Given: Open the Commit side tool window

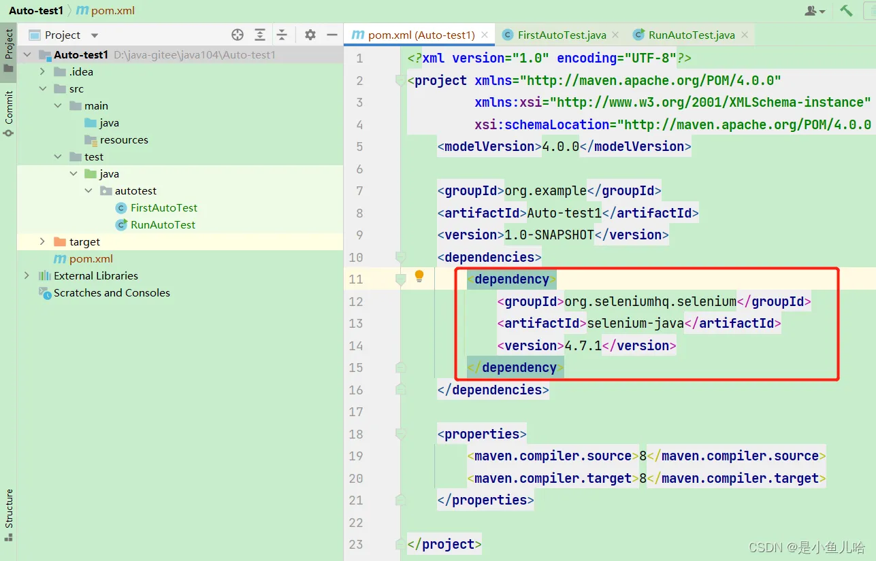Looking at the screenshot, I should [x=8, y=114].
